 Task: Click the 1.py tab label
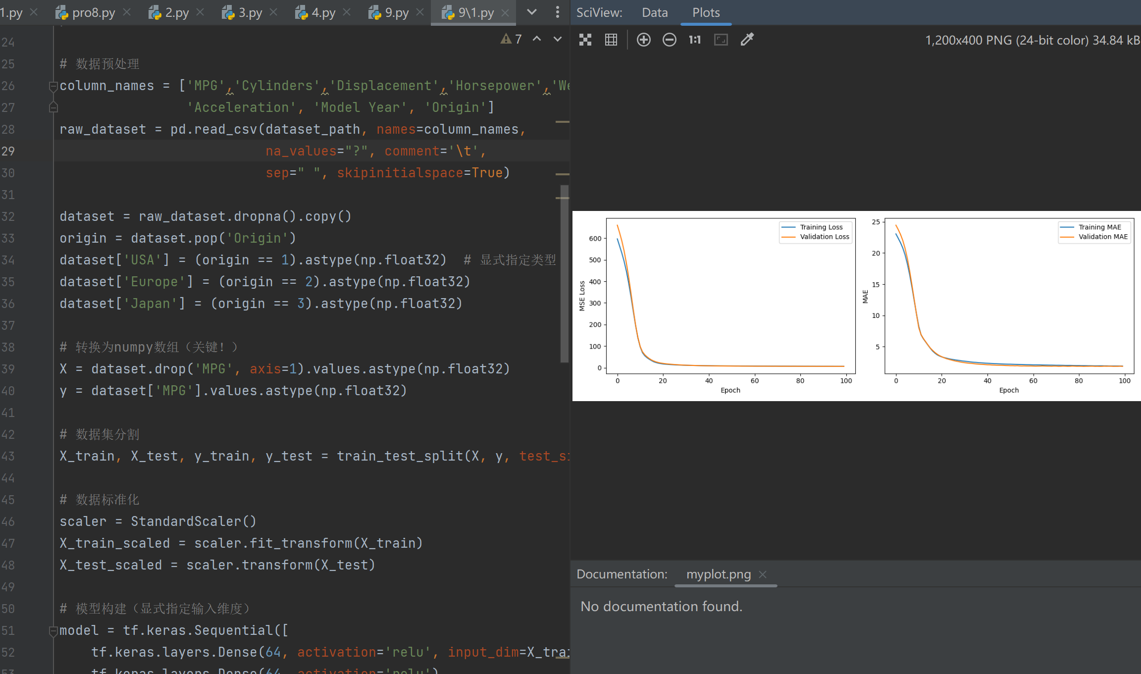point(11,12)
